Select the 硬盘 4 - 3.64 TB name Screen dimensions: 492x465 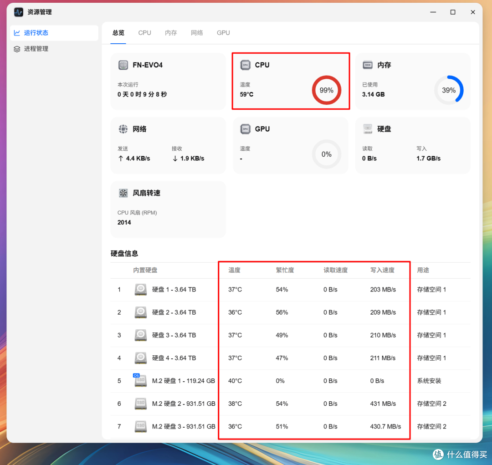click(x=174, y=358)
